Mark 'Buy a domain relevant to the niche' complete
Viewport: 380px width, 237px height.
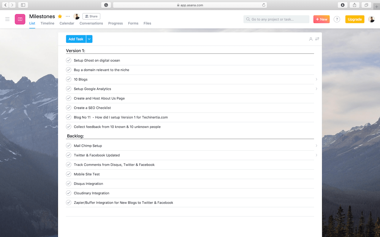tap(69, 70)
